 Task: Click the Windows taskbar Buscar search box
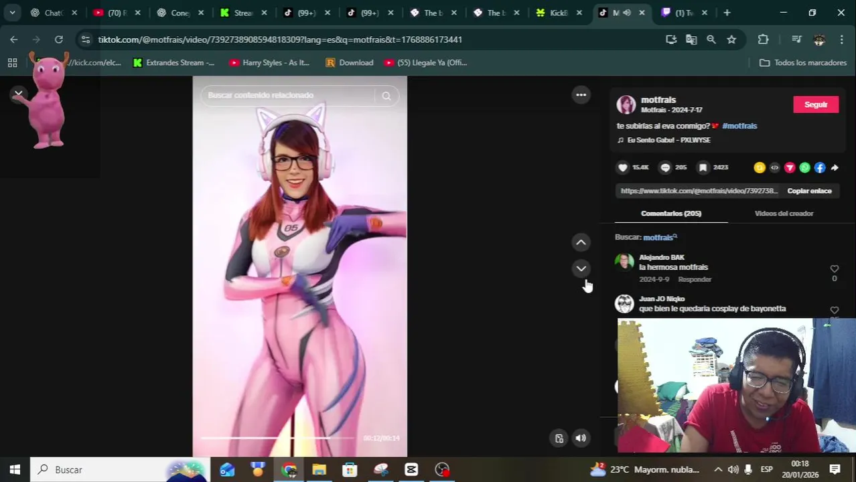[x=121, y=470]
